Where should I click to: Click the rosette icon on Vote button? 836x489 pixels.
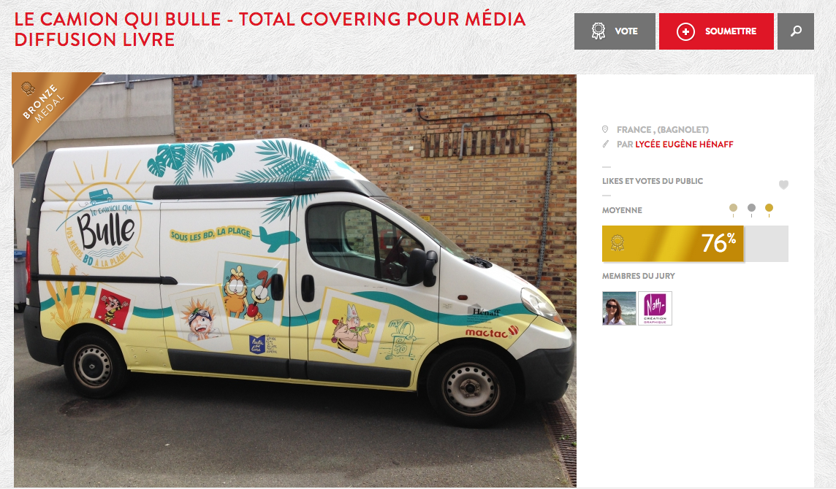coord(598,31)
